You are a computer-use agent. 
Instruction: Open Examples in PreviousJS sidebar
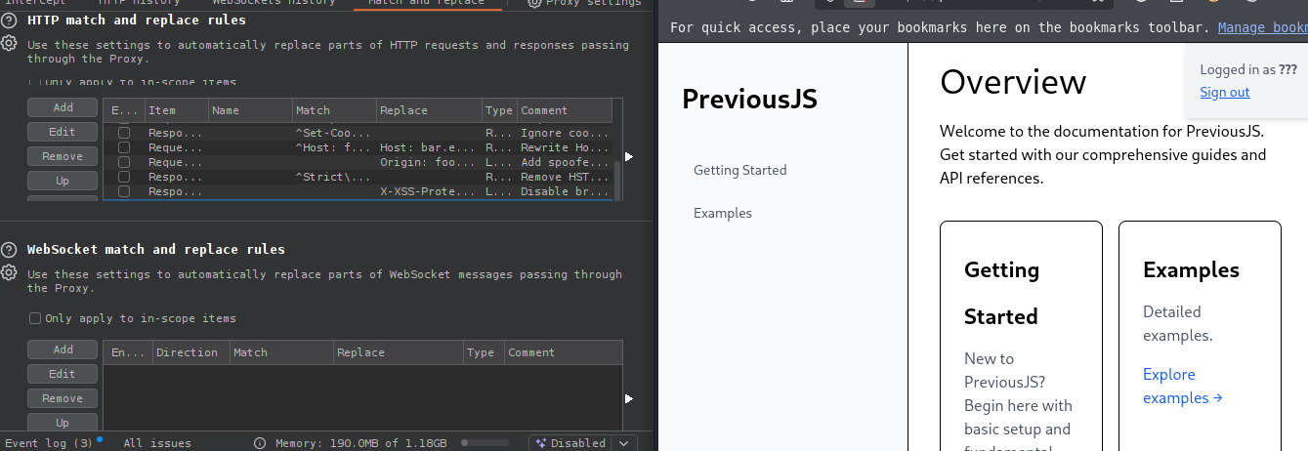click(x=723, y=213)
